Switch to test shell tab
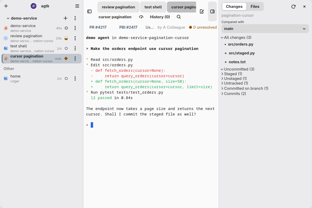 pyautogui.click(x=153, y=7)
